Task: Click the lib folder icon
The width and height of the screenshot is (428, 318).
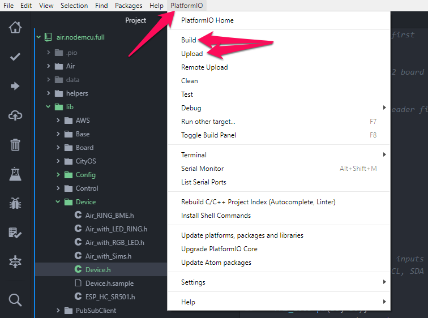Action: click(x=59, y=107)
